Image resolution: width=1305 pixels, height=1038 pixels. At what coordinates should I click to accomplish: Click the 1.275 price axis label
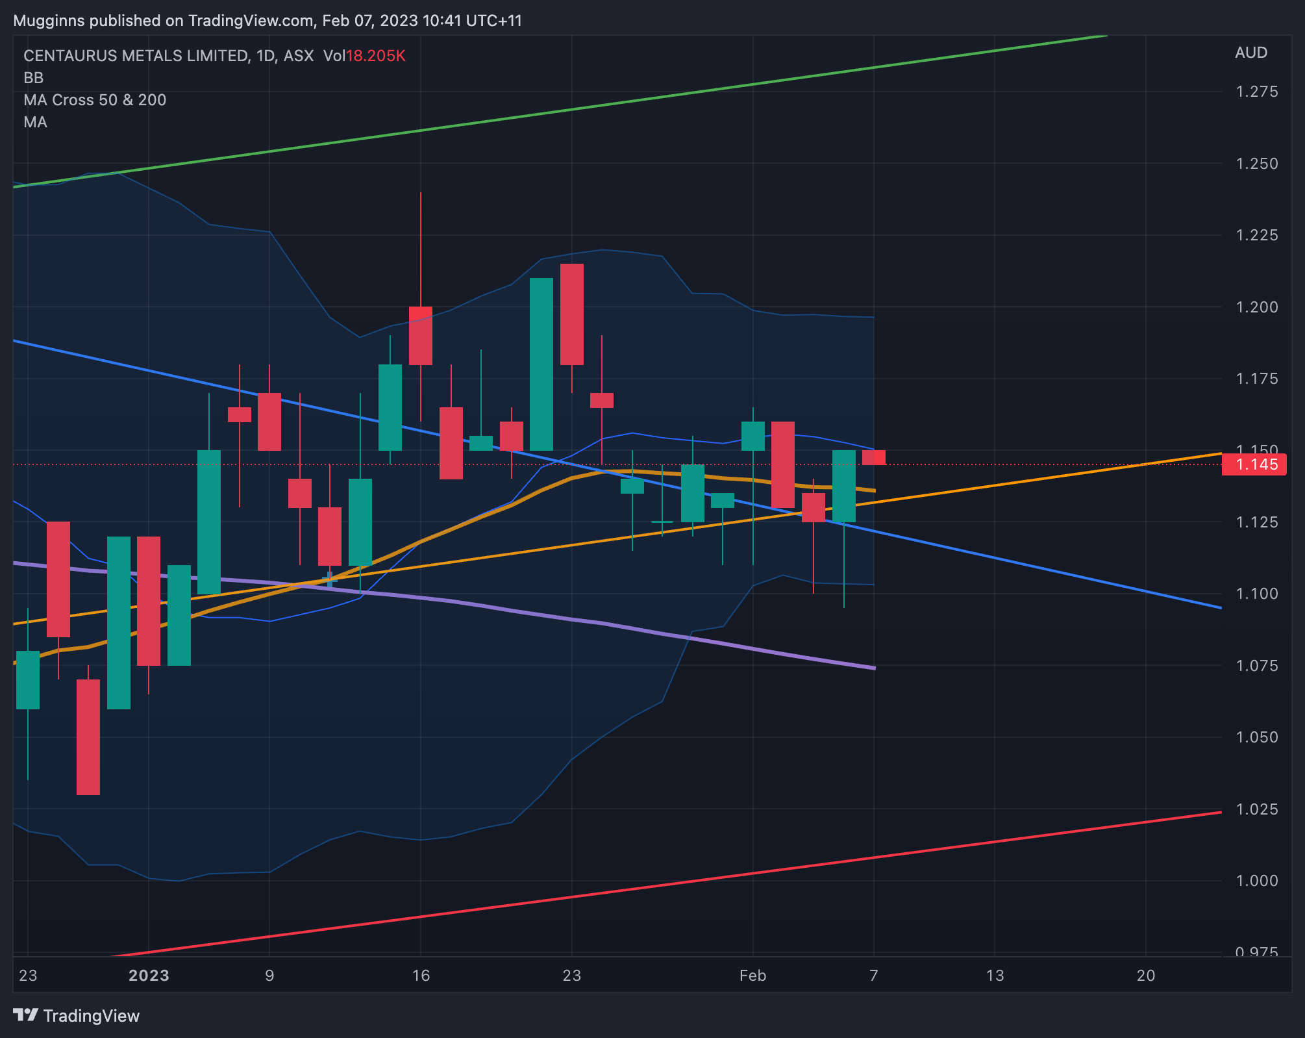pyautogui.click(x=1257, y=92)
